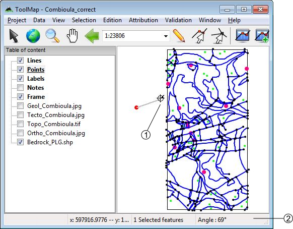Click the crosshair orientation cursor on map

click(x=160, y=98)
